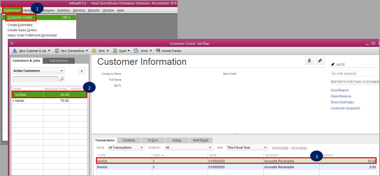The image size is (380, 176).
Task: Open the Open Balance report link
Action: 341,96
